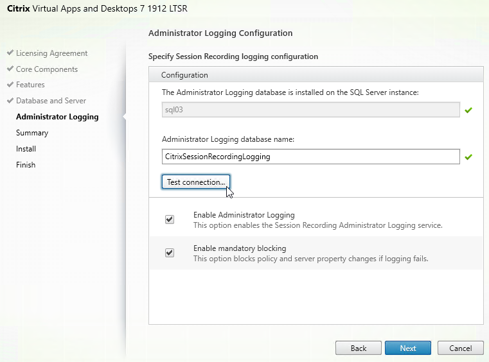Go Back to previous page
The image size is (489, 362).
pos(359,348)
